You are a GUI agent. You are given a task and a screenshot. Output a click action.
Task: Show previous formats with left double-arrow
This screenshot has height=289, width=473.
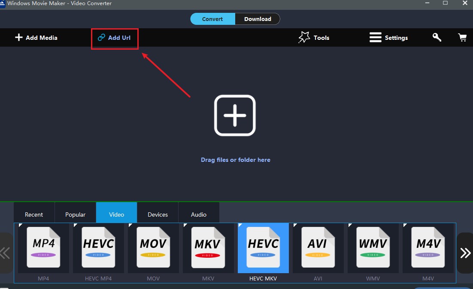coord(6,253)
